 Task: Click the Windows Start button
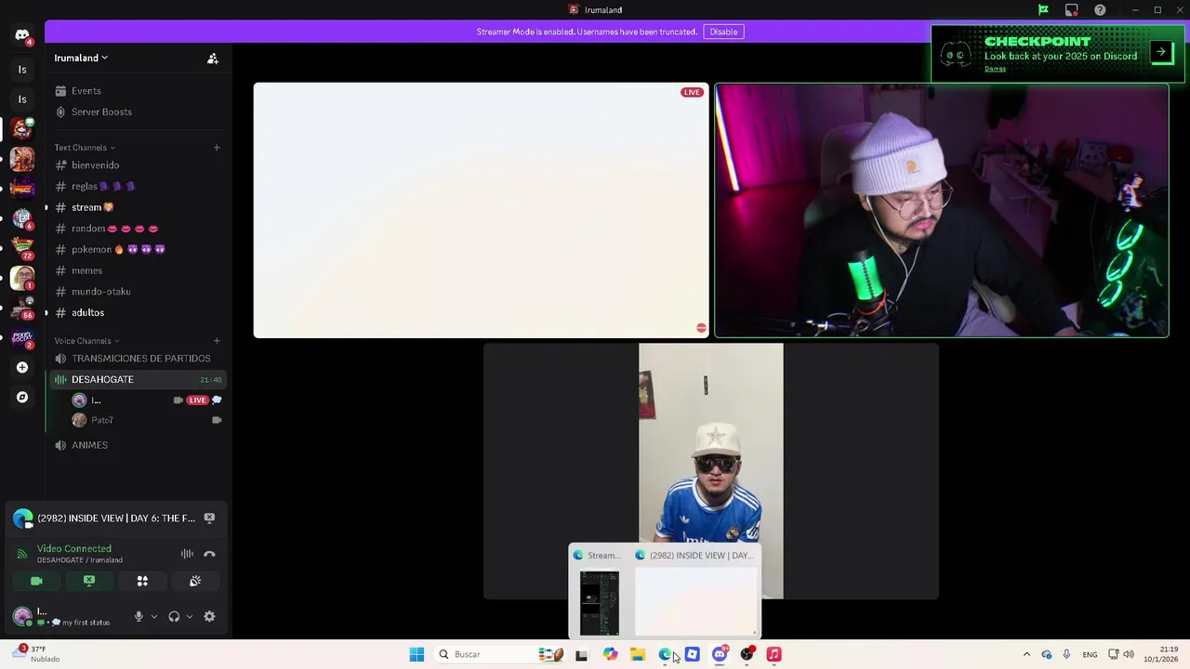(416, 654)
